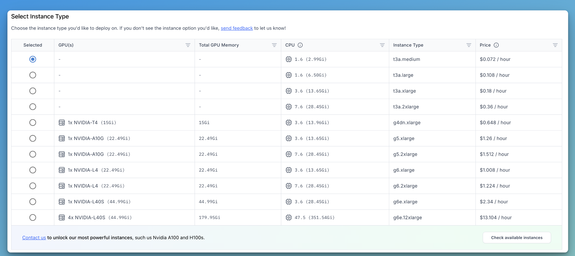Click the GPU icon in the NVIDIA-T4 row
This screenshot has height=256, width=575.
[62, 123]
